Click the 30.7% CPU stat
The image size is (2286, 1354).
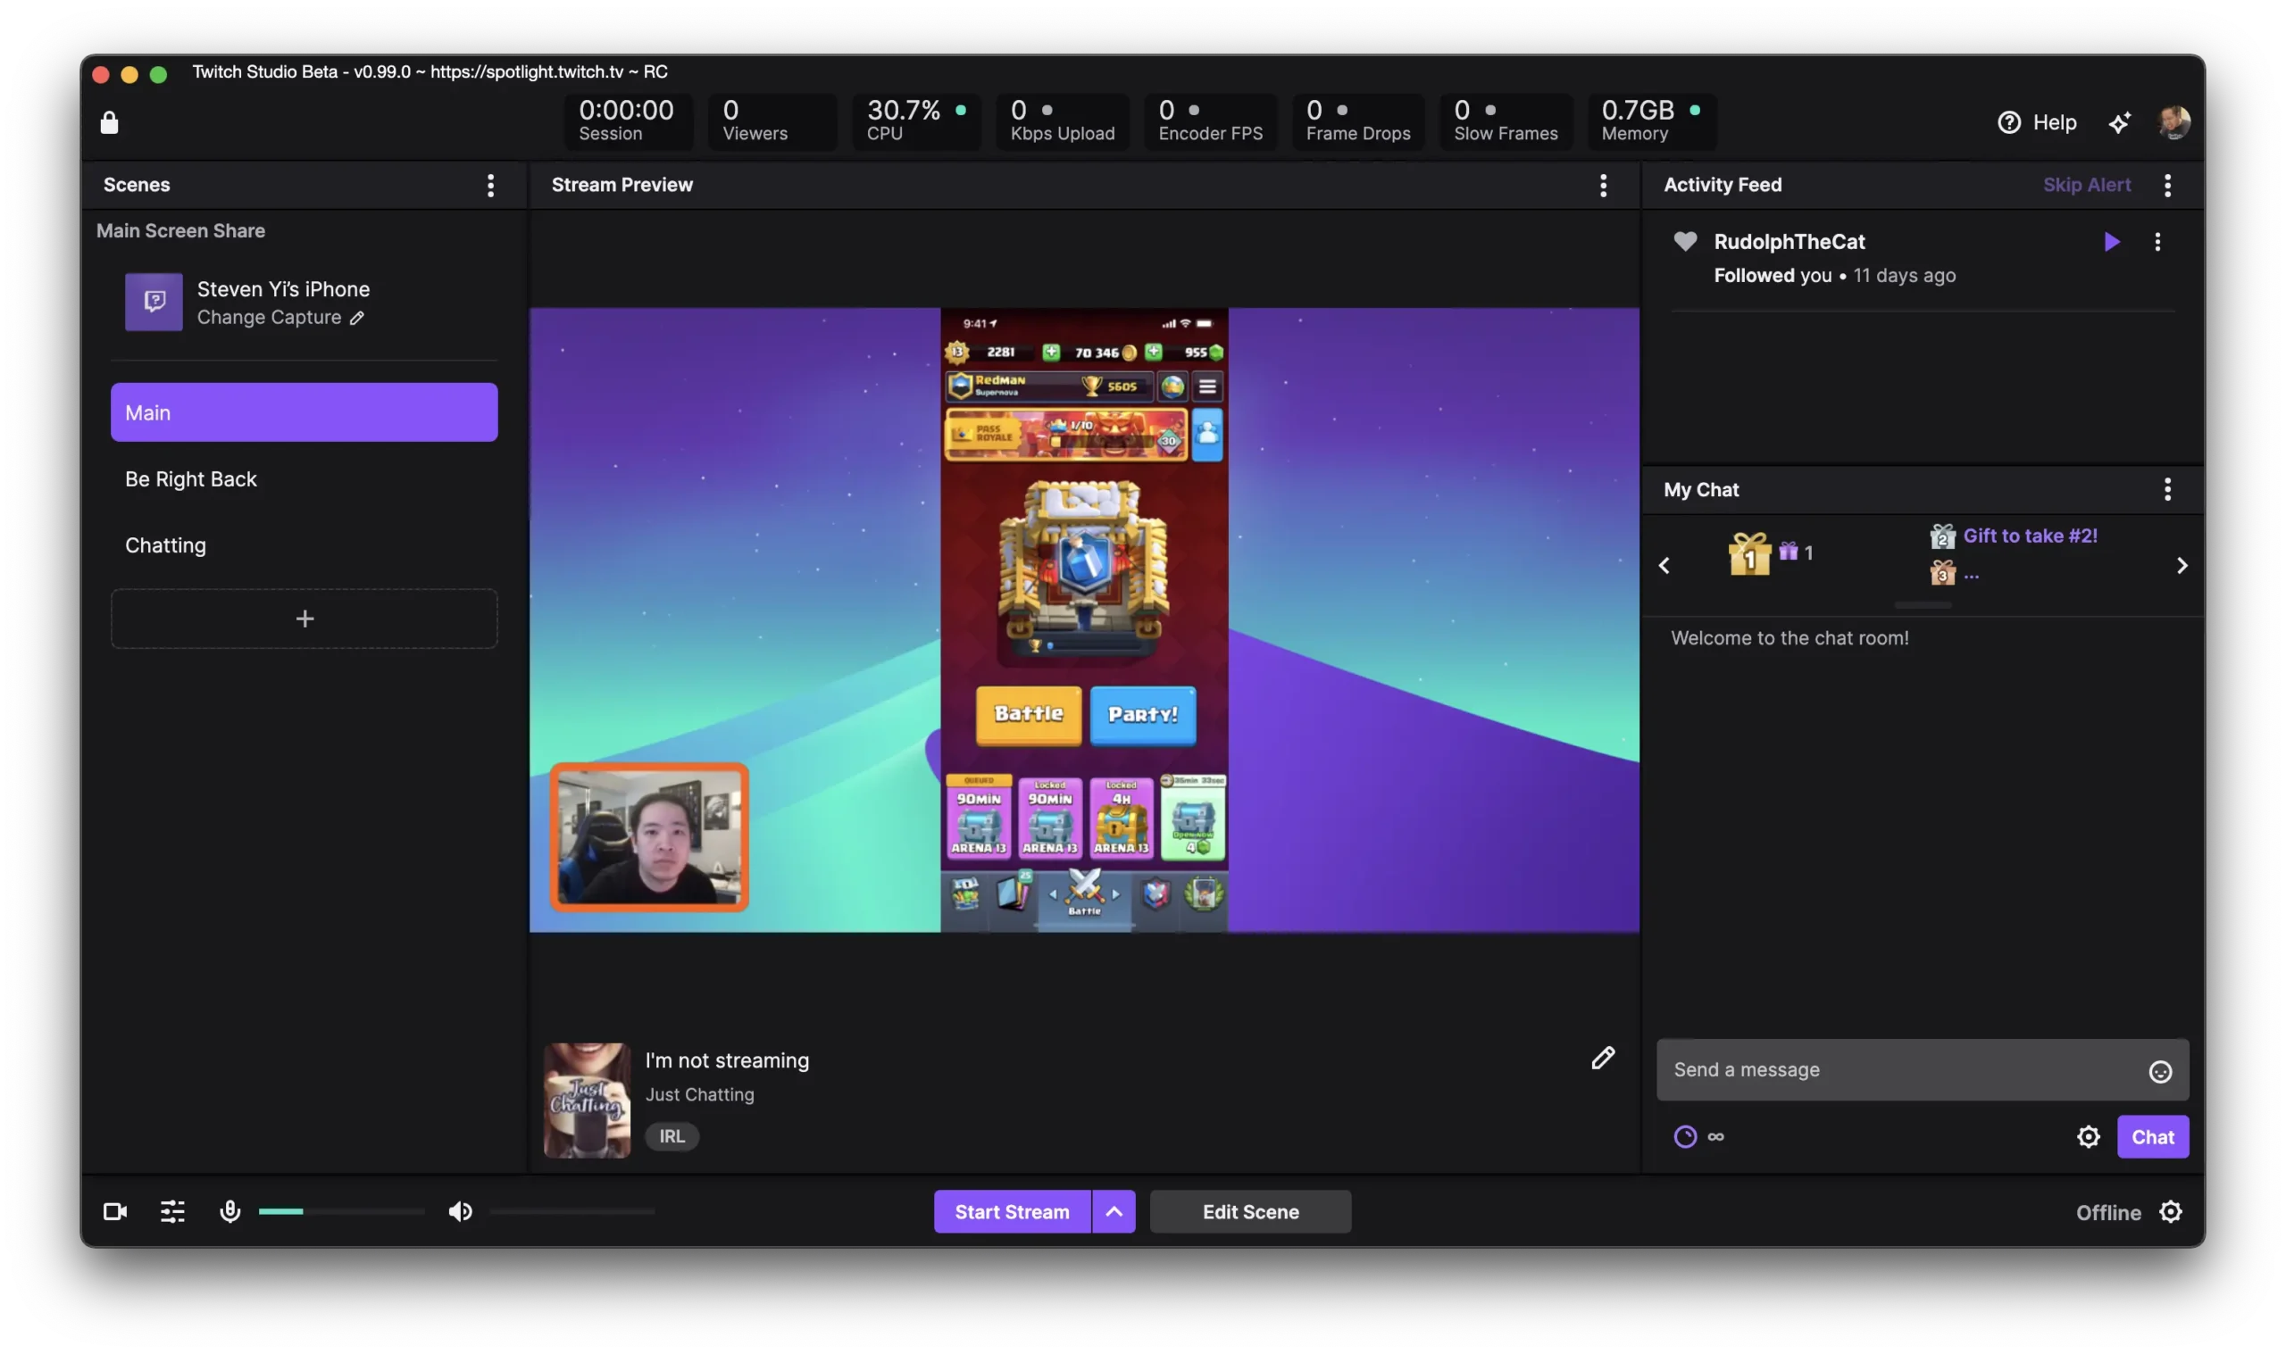916,121
